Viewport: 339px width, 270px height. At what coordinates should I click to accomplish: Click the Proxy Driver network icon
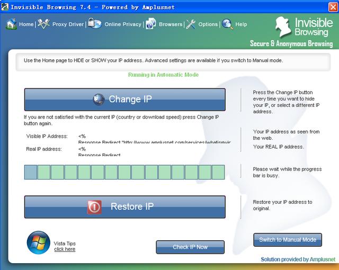pos(43,24)
